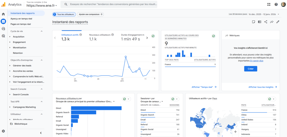Open the Advertising icon in left rail
287x137 pixels.
coord(3,36)
